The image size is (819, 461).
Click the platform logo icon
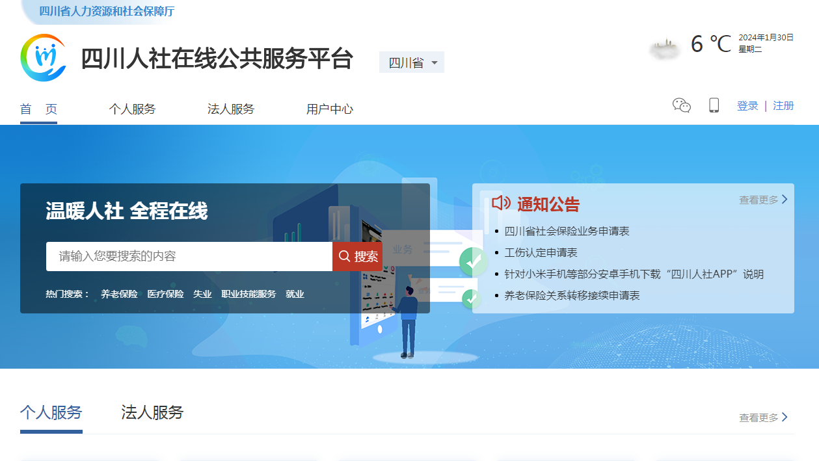click(x=43, y=58)
